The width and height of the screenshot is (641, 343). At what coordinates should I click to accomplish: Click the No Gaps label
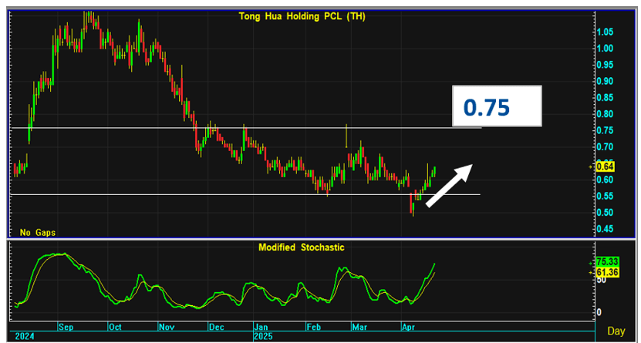(x=37, y=232)
